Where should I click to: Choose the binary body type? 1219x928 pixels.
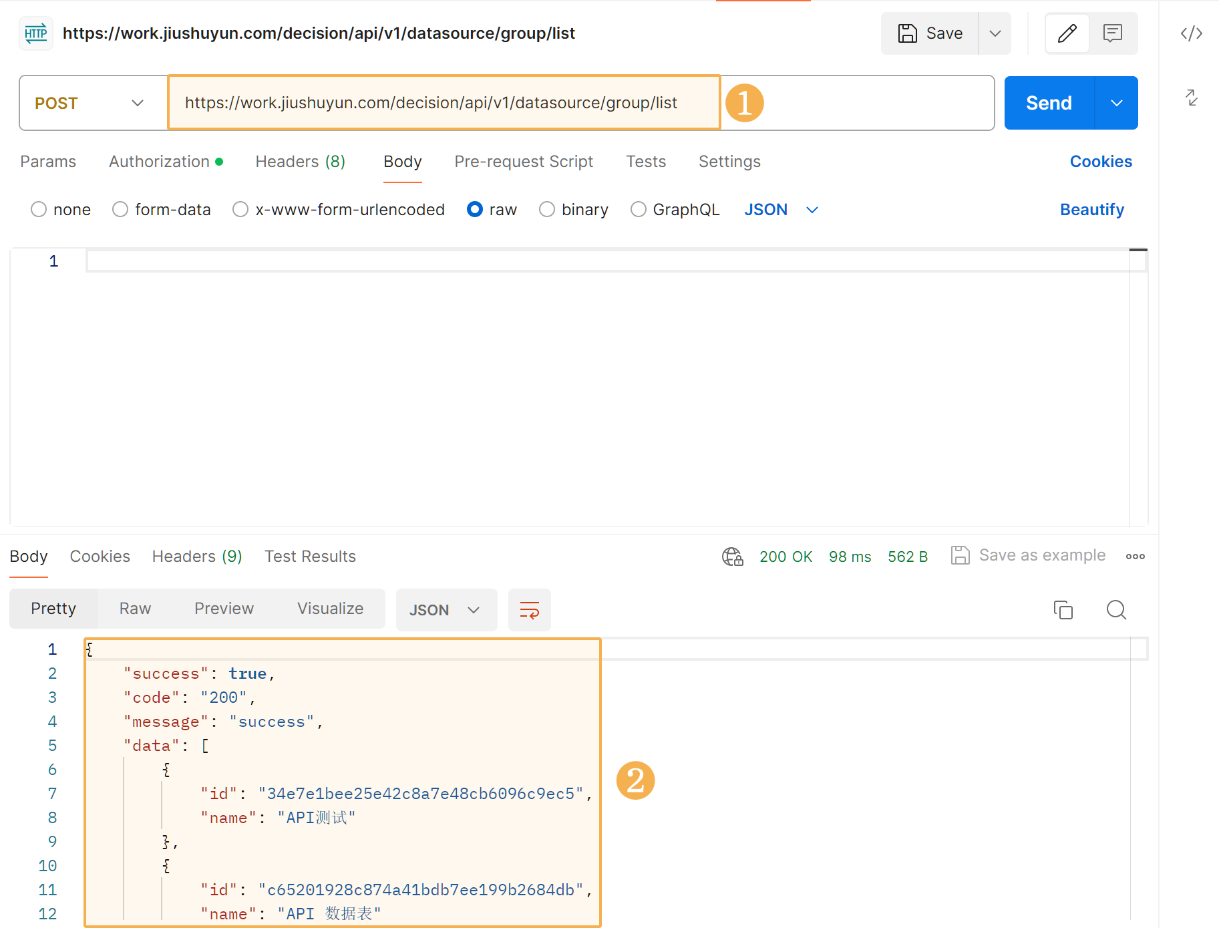[x=547, y=210]
